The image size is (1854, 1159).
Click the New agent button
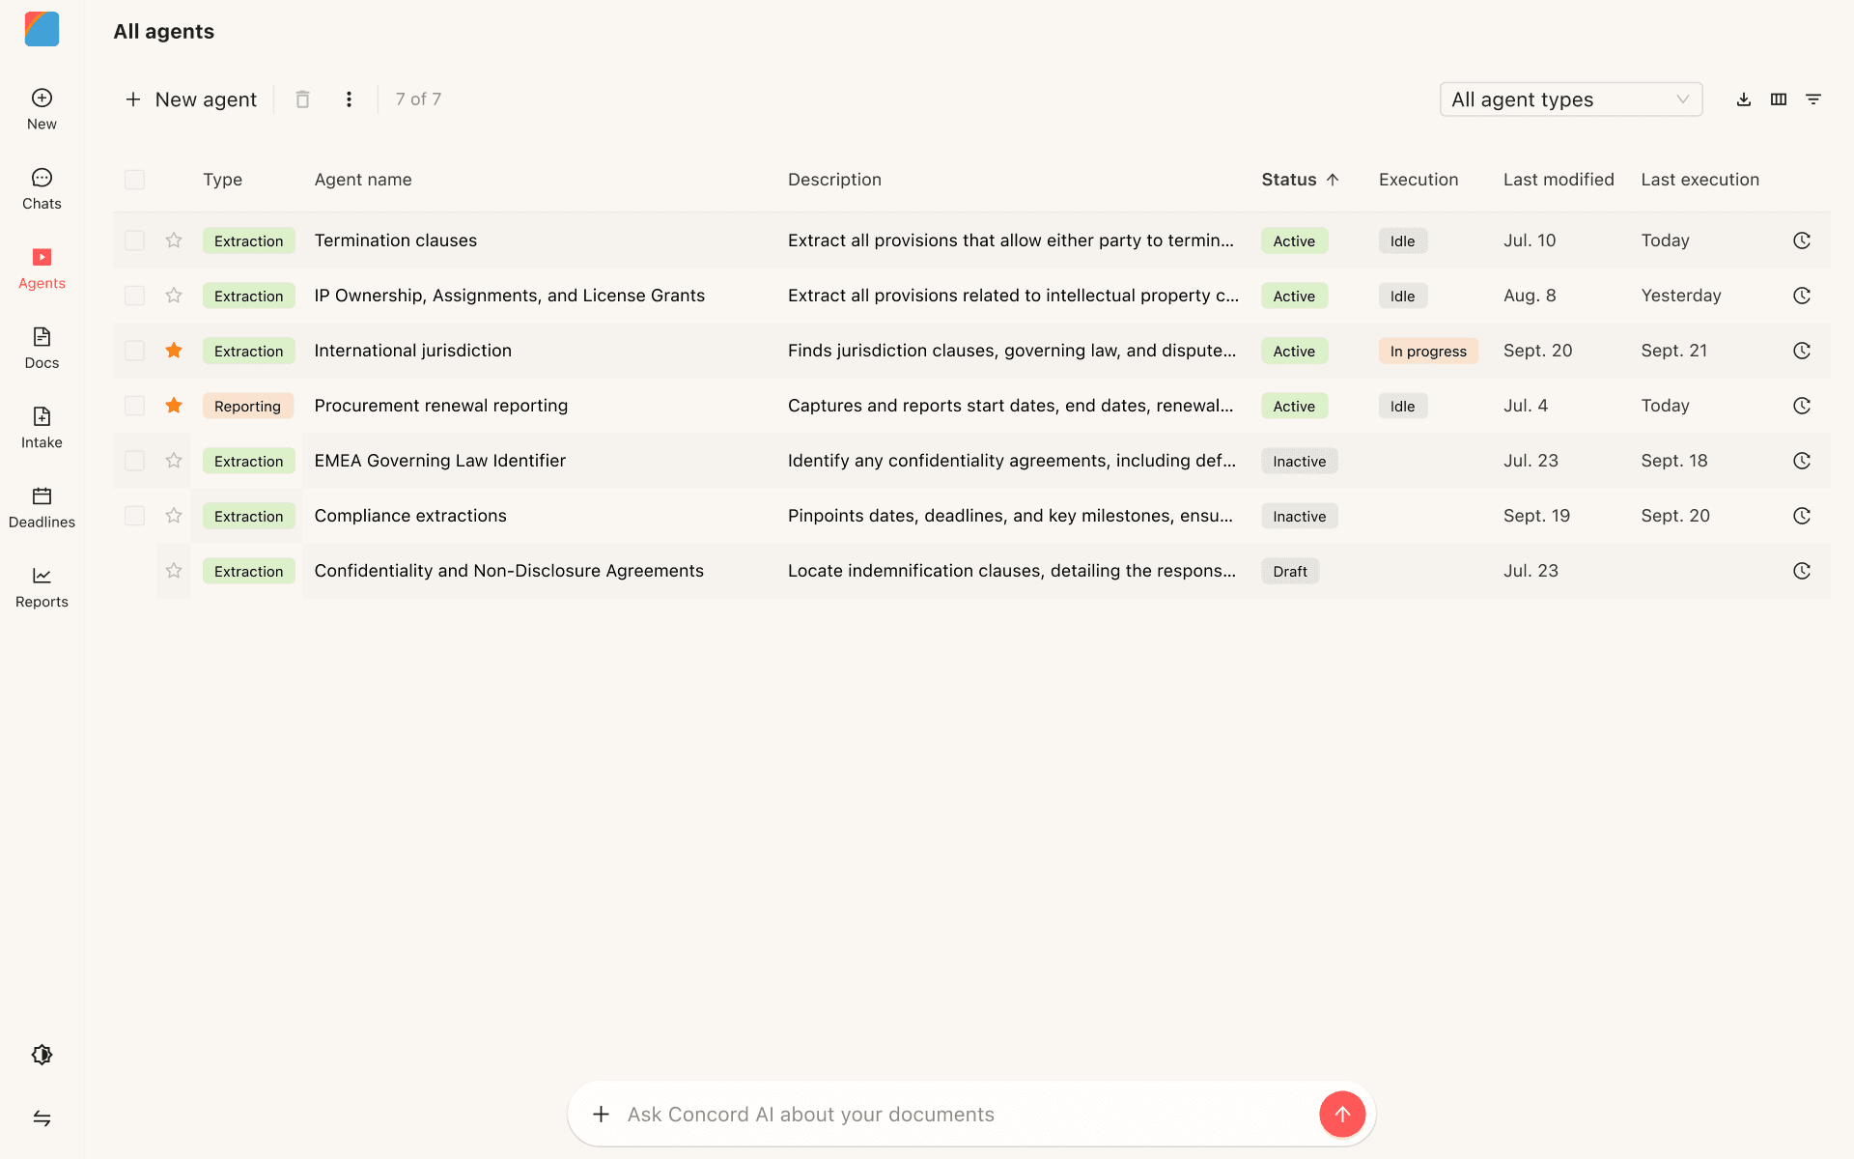191,99
